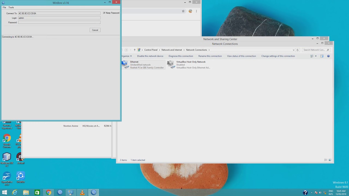Open Network Connections help icon
349x196 pixels.
coord(328,56)
